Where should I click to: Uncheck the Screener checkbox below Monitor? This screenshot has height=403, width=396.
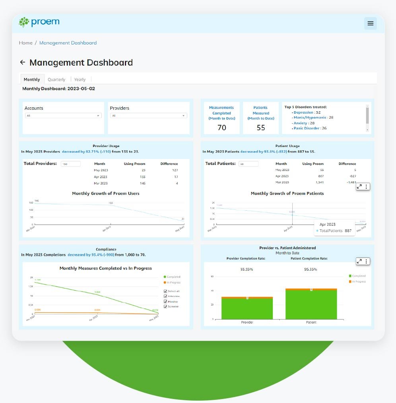coord(165,307)
